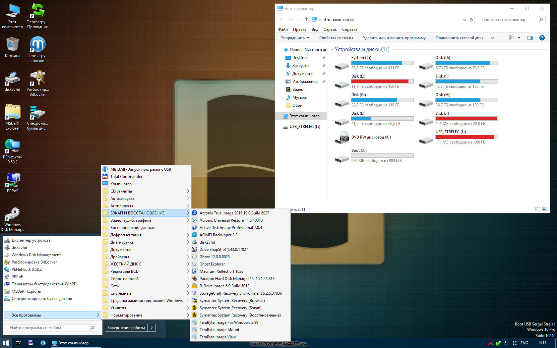Screen dimensions: 557x348
Task: Open Диспетчер устройств from Start menu
Action: point(52,240)
